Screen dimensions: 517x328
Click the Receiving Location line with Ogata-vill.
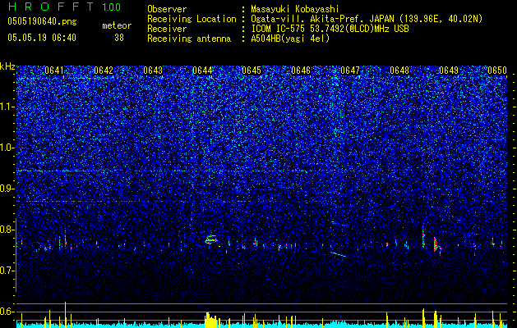[x=315, y=19]
